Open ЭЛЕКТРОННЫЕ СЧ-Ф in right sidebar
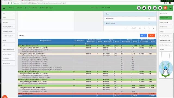This screenshot has width=174, height=98. 166,41
